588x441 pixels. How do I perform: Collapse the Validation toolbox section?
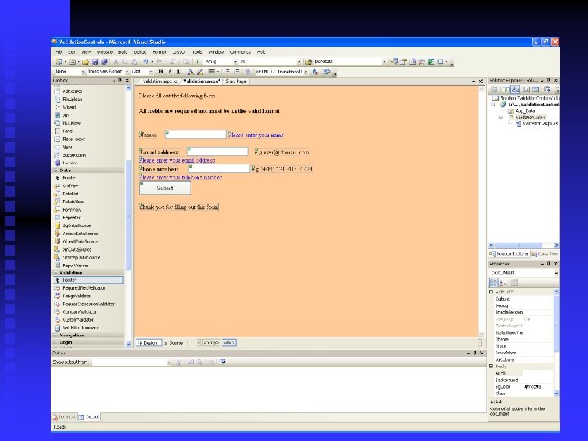point(56,273)
